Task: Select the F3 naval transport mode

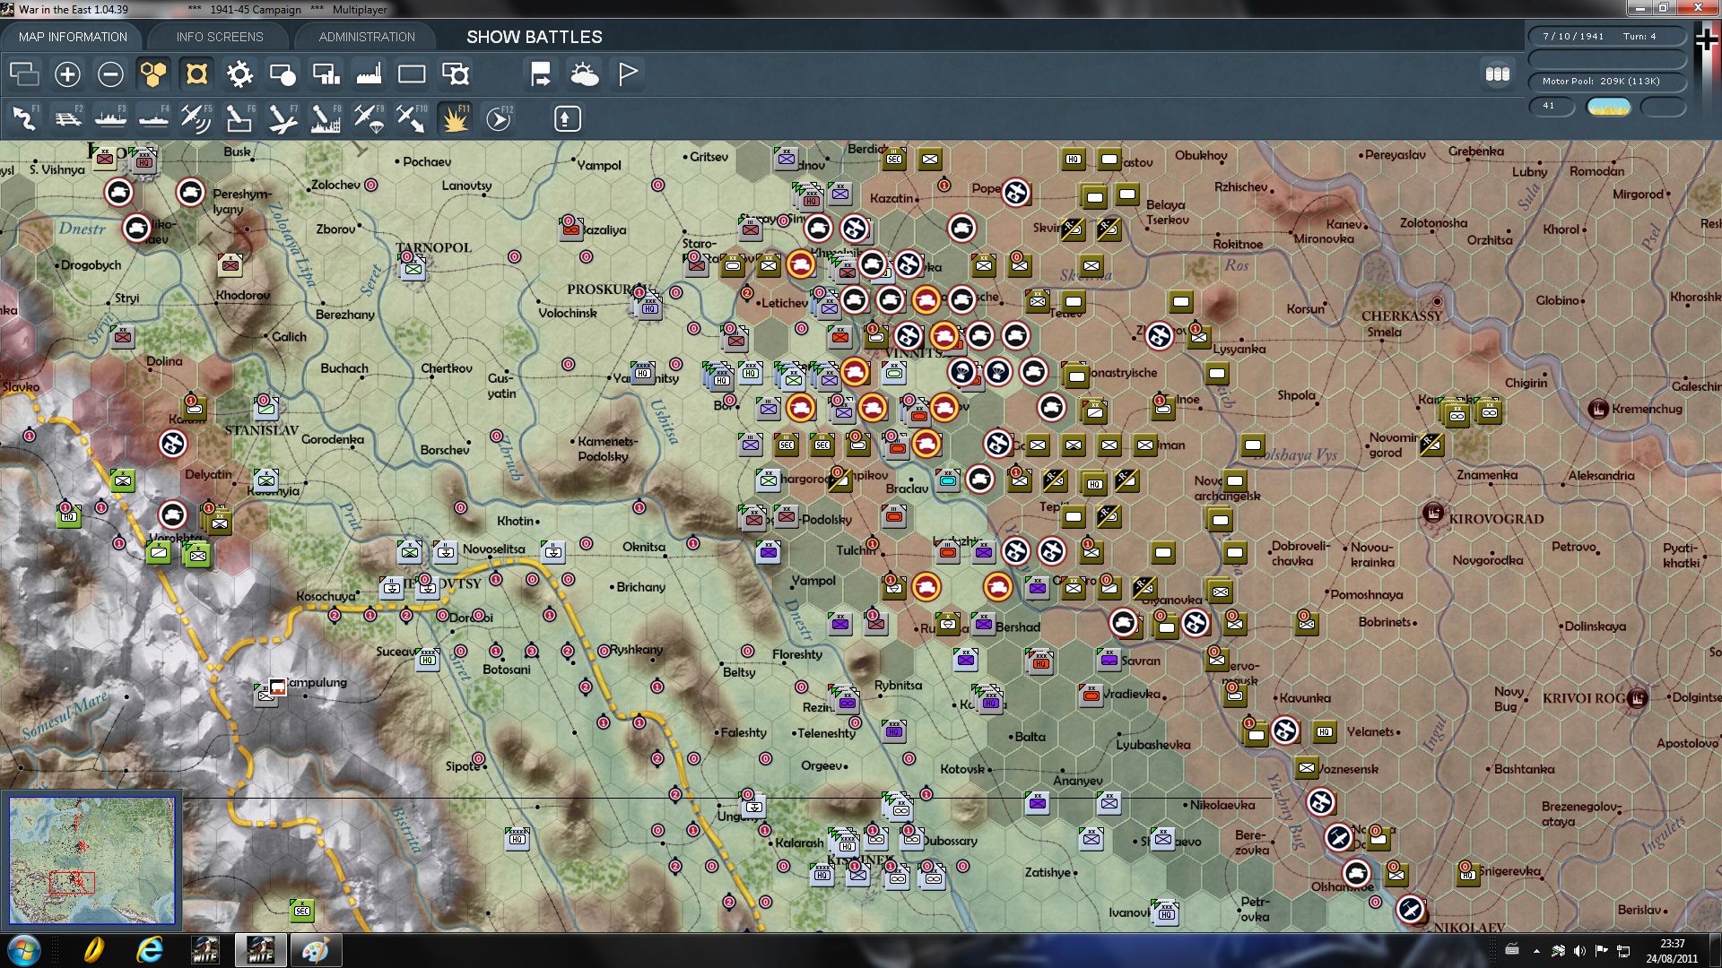Action: [110, 118]
